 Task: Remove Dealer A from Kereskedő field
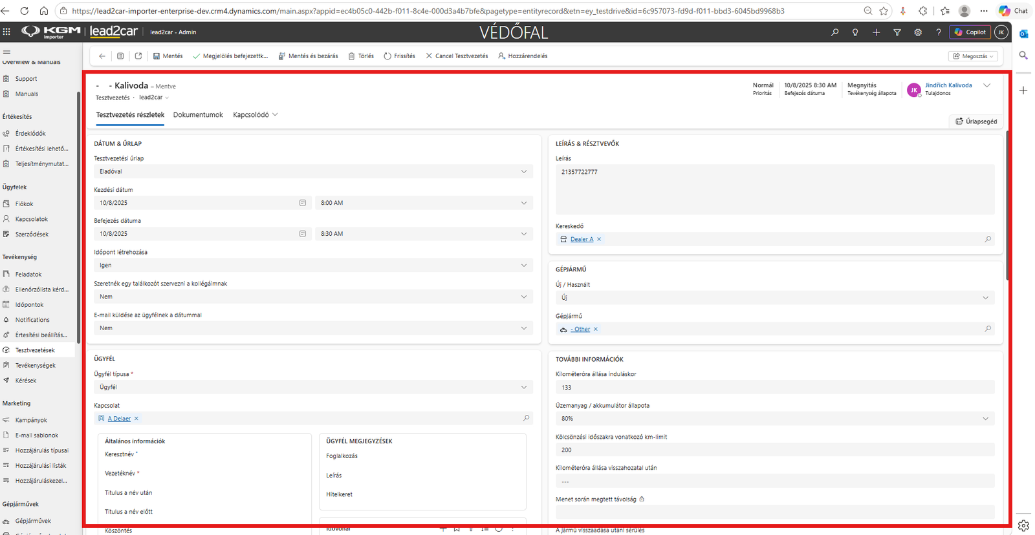tap(599, 239)
